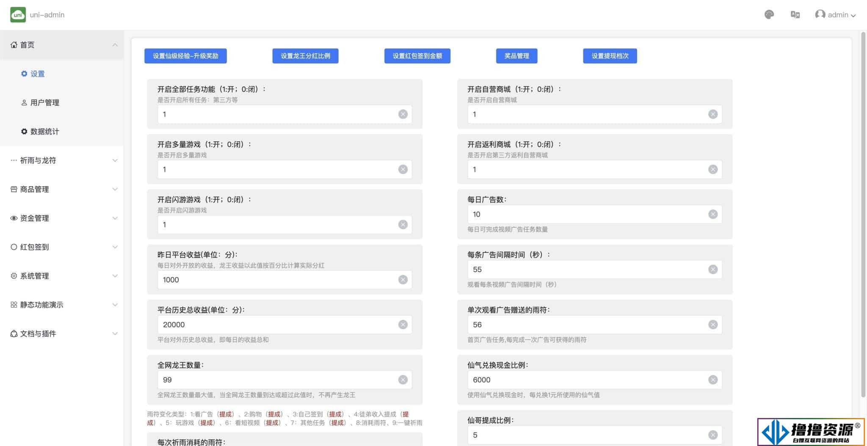Select the 文档与插件 menu item
Screen dimensions: 867x446
click(x=62, y=334)
